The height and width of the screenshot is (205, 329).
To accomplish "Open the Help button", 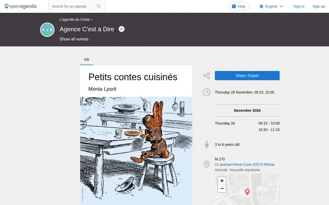I will [x=239, y=6].
